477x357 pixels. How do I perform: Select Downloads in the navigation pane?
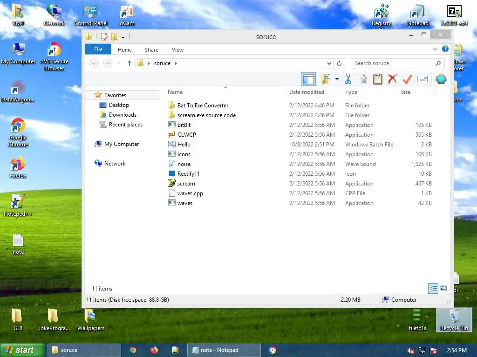tap(123, 114)
